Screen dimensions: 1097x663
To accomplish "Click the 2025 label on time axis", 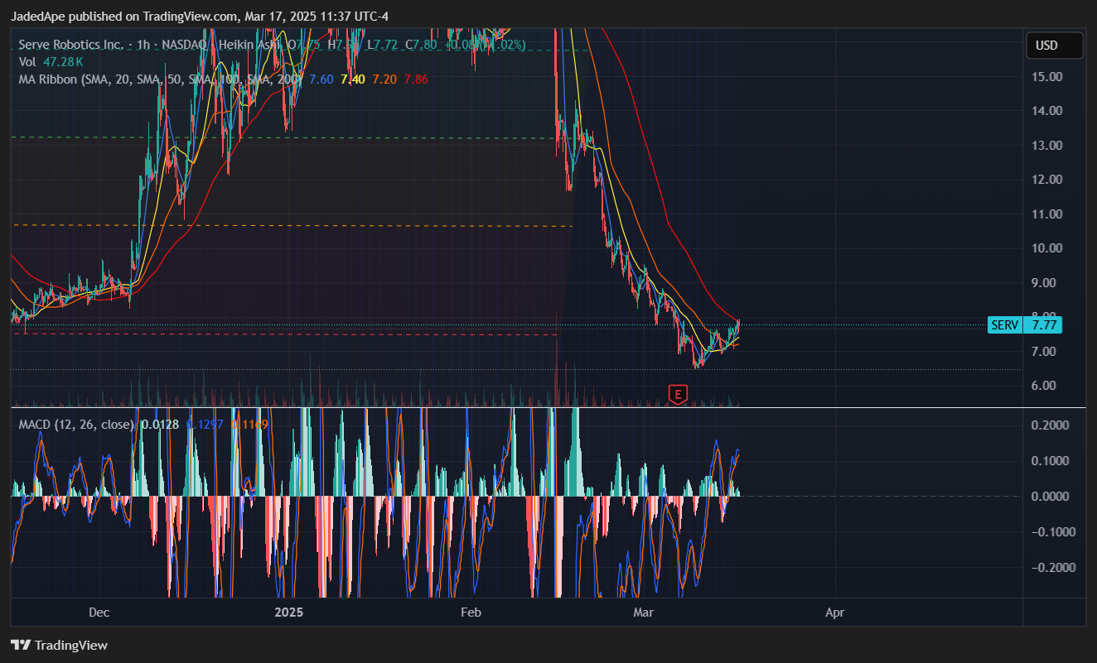I will [291, 613].
